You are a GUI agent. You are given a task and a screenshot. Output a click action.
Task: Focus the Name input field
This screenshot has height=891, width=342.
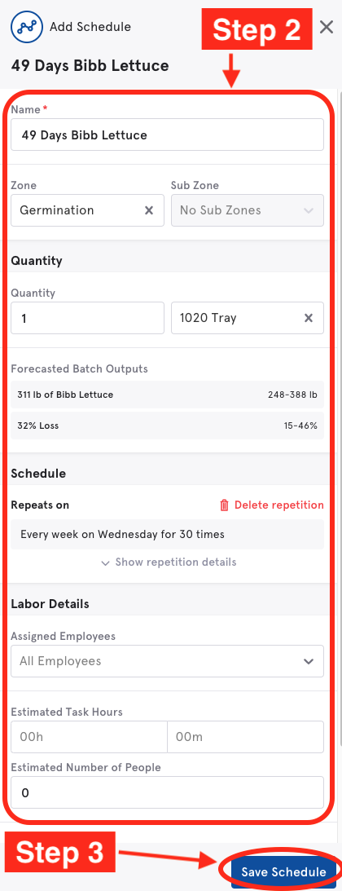tap(167, 135)
